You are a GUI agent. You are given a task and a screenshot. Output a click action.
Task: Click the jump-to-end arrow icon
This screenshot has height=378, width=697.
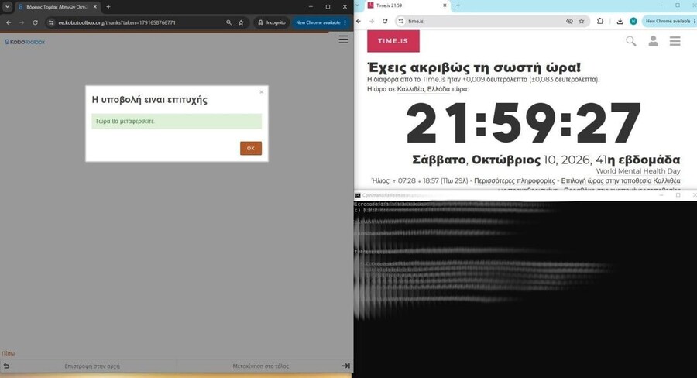click(x=346, y=366)
